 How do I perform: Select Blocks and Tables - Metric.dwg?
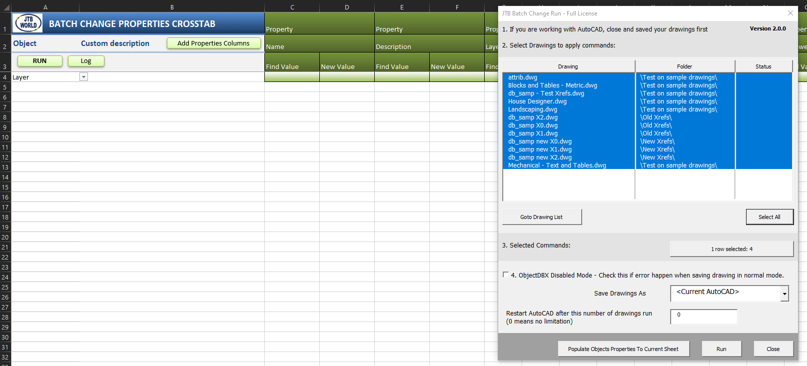coord(553,85)
